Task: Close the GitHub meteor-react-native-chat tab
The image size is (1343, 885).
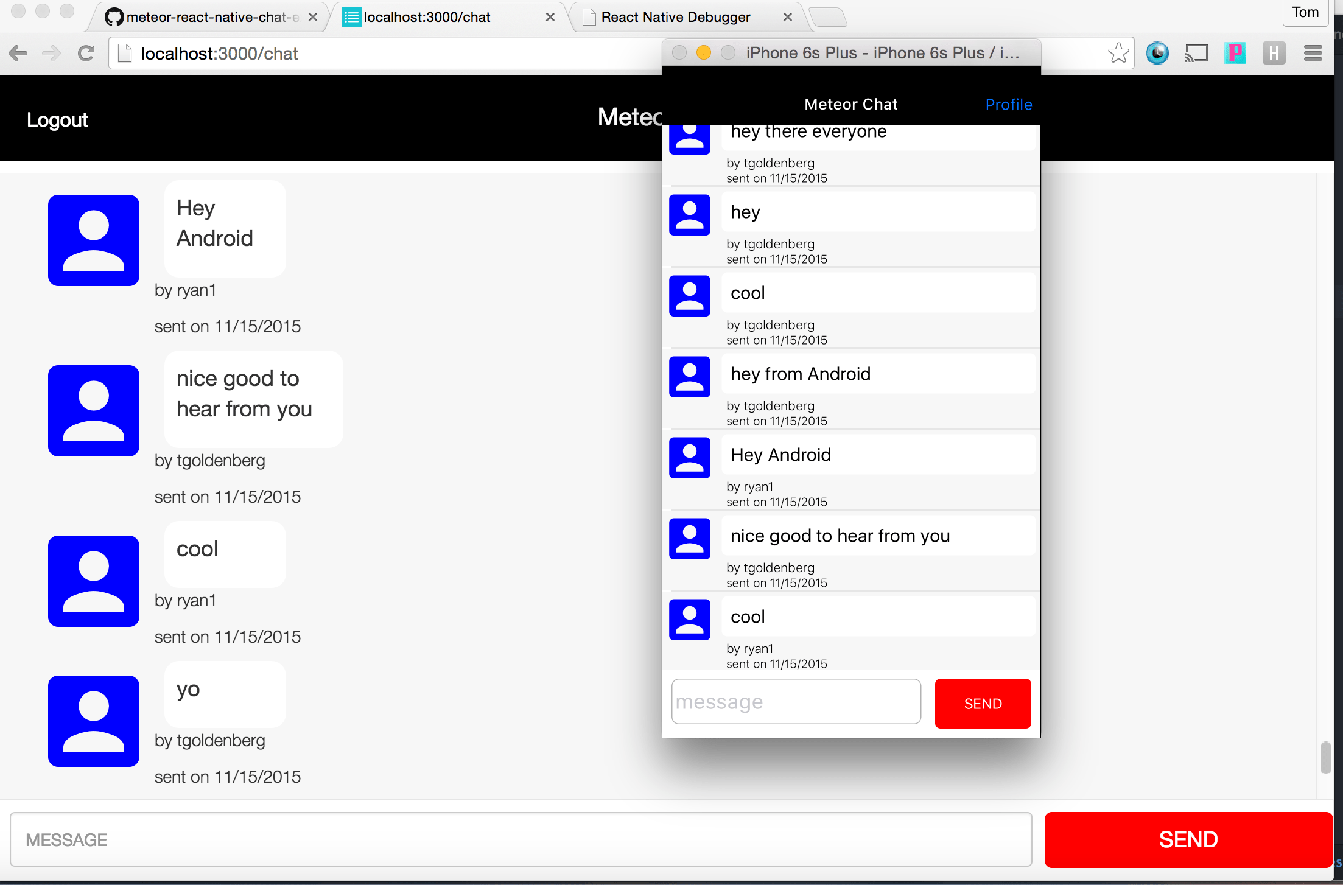Action: 313,17
